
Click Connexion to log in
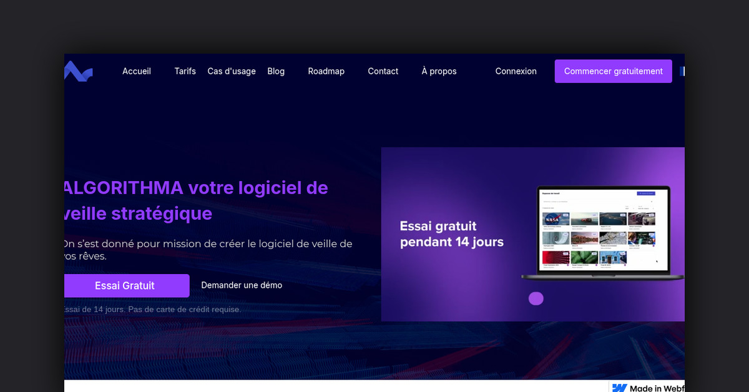click(x=516, y=71)
